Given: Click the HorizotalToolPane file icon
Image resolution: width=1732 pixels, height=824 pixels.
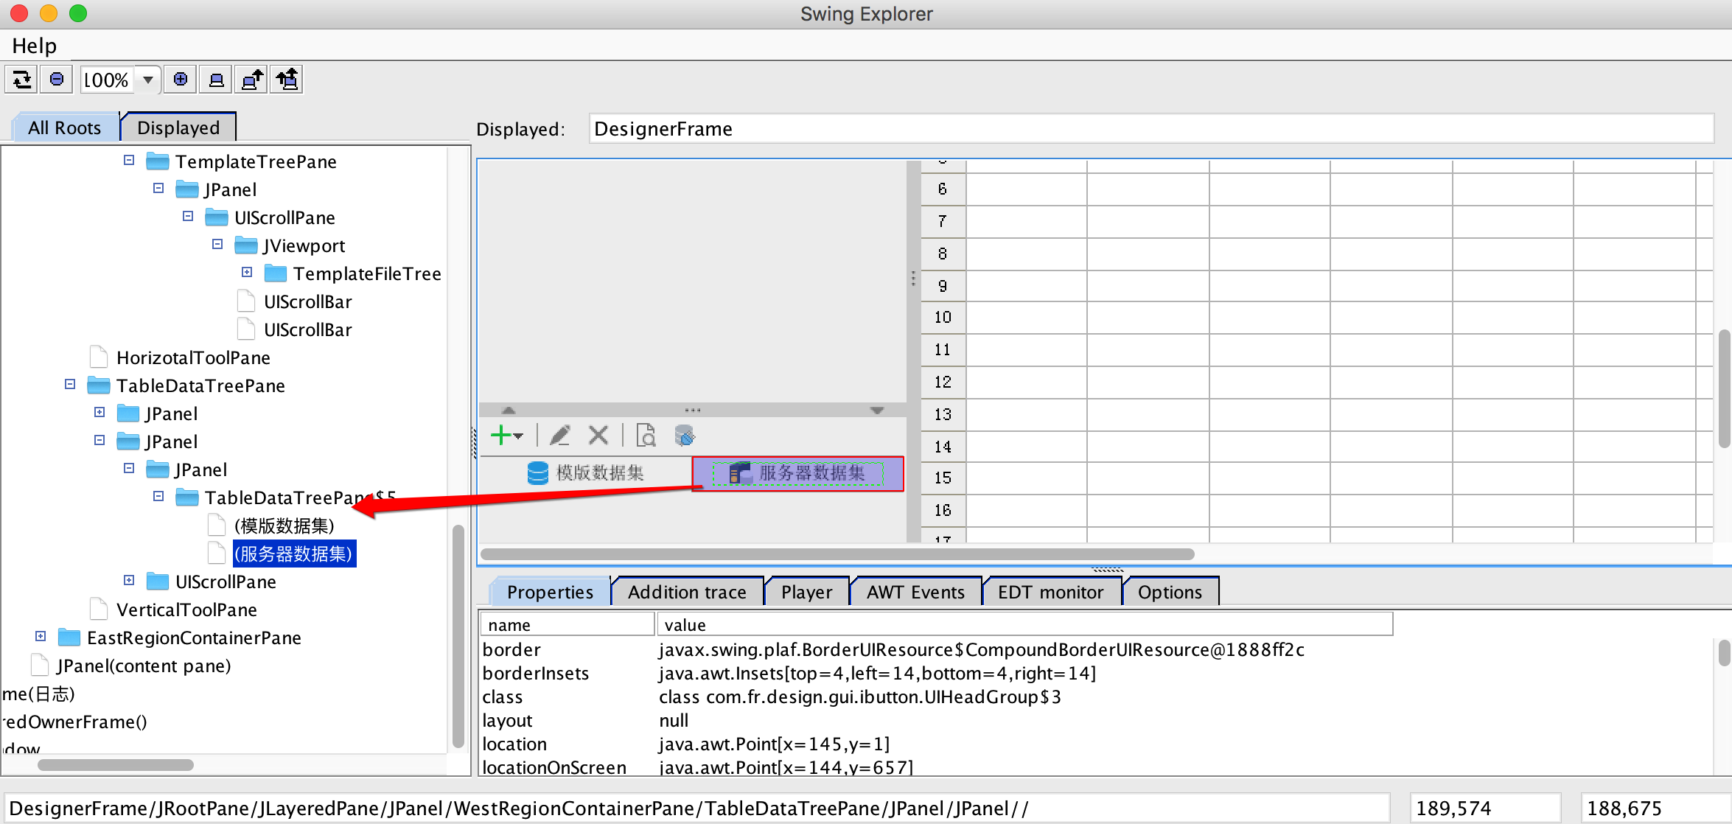Looking at the screenshot, I should click(x=99, y=357).
